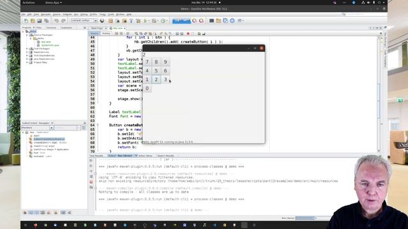
Task: Expand Test Packages node
Action: [x=27, y=48]
